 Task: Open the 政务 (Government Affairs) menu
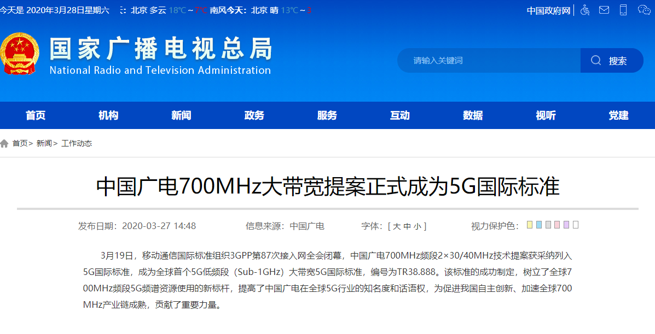tap(254, 115)
